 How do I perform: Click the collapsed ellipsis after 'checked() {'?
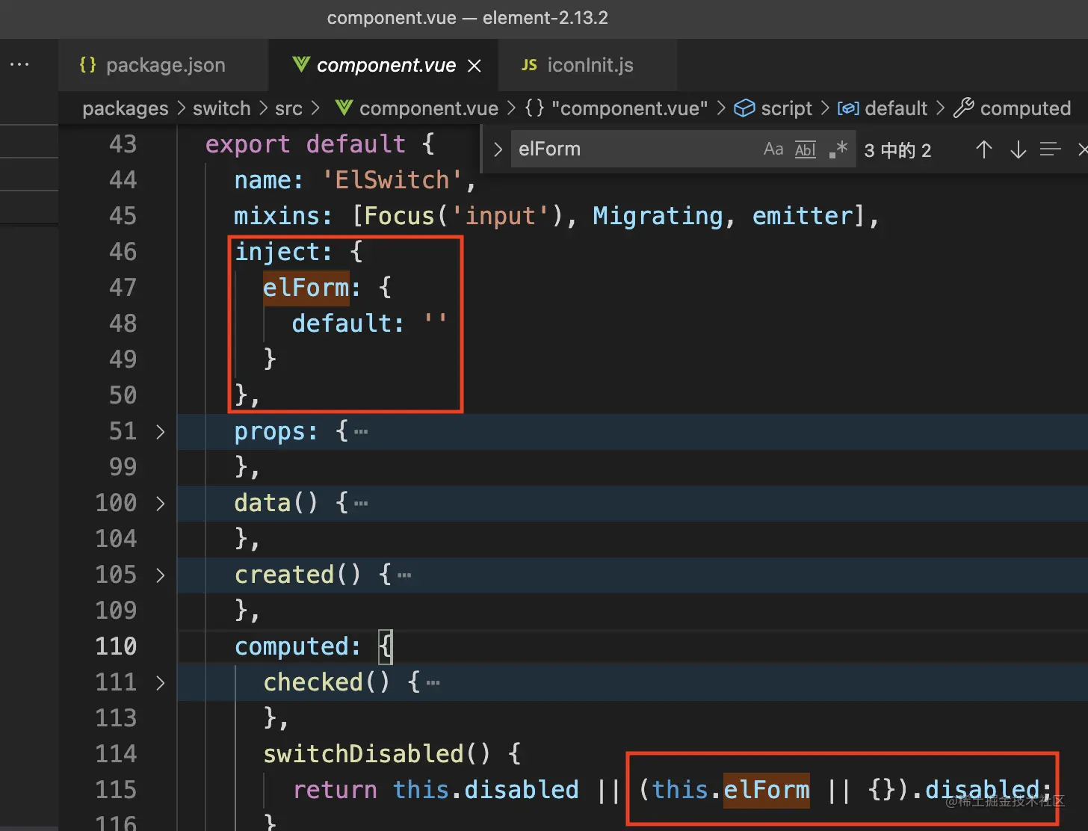coord(433,683)
